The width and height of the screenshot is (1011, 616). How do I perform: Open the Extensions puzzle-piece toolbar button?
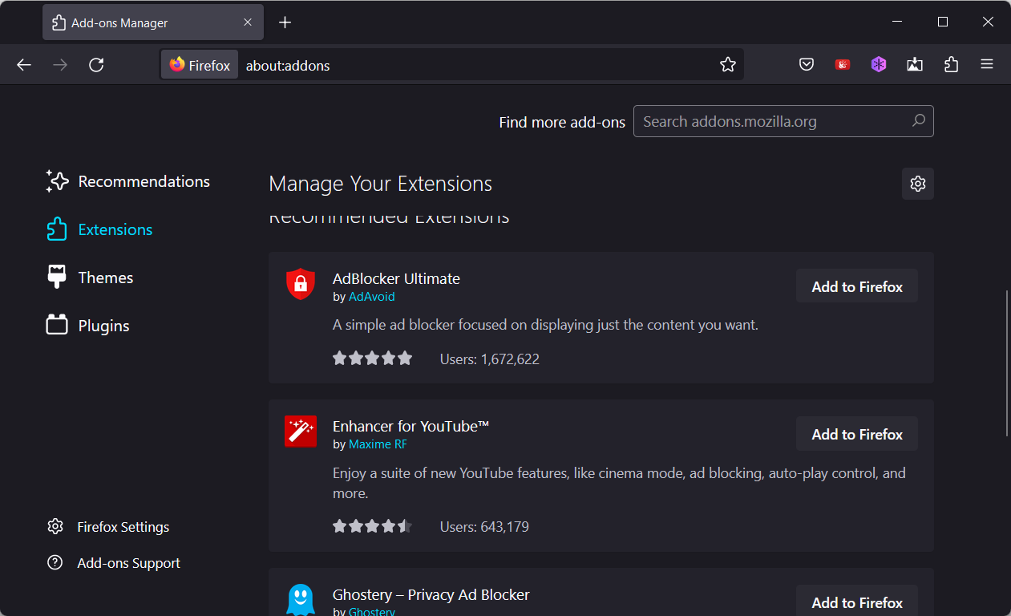(951, 65)
